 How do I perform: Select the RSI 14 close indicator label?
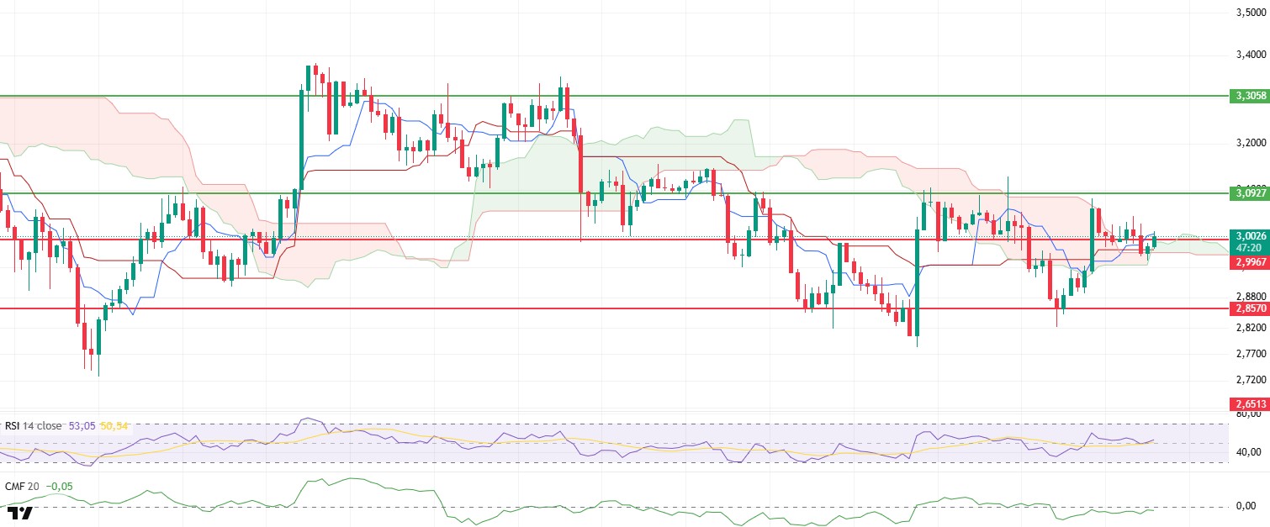[34, 426]
